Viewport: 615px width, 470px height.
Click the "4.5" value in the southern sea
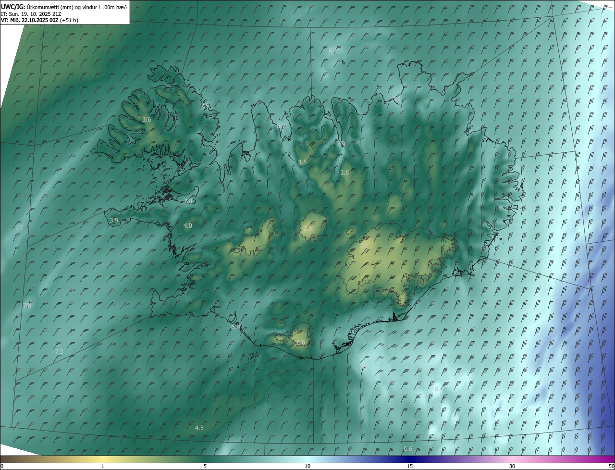coord(199,428)
